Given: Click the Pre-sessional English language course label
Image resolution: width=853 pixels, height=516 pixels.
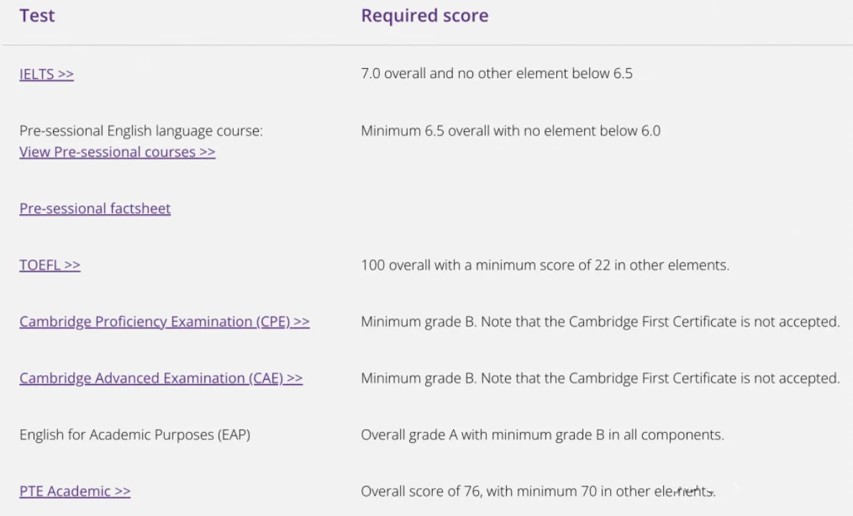Looking at the screenshot, I should [x=141, y=131].
